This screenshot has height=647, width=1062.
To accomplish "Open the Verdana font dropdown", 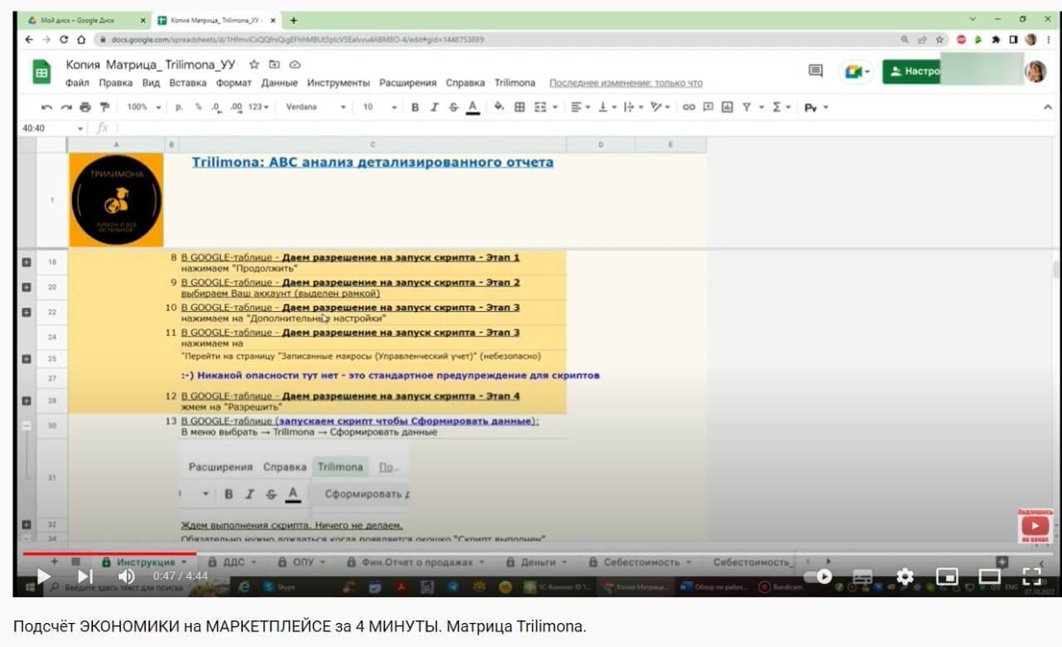I will [315, 107].
